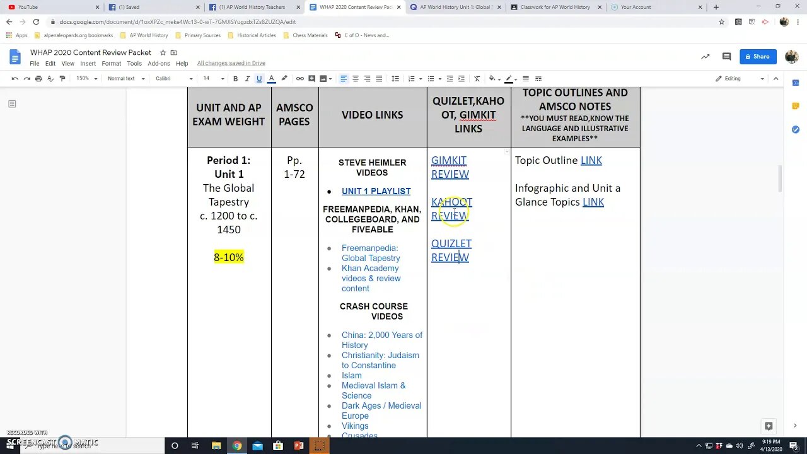Open the text color picker
Viewport: 807px width, 454px height.
(x=271, y=79)
